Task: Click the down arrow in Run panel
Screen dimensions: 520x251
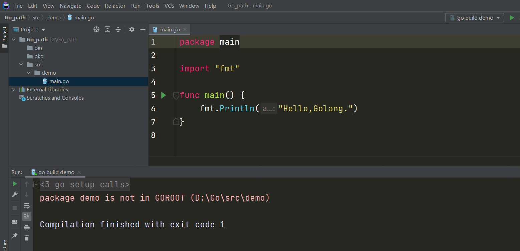Action: tap(27, 195)
